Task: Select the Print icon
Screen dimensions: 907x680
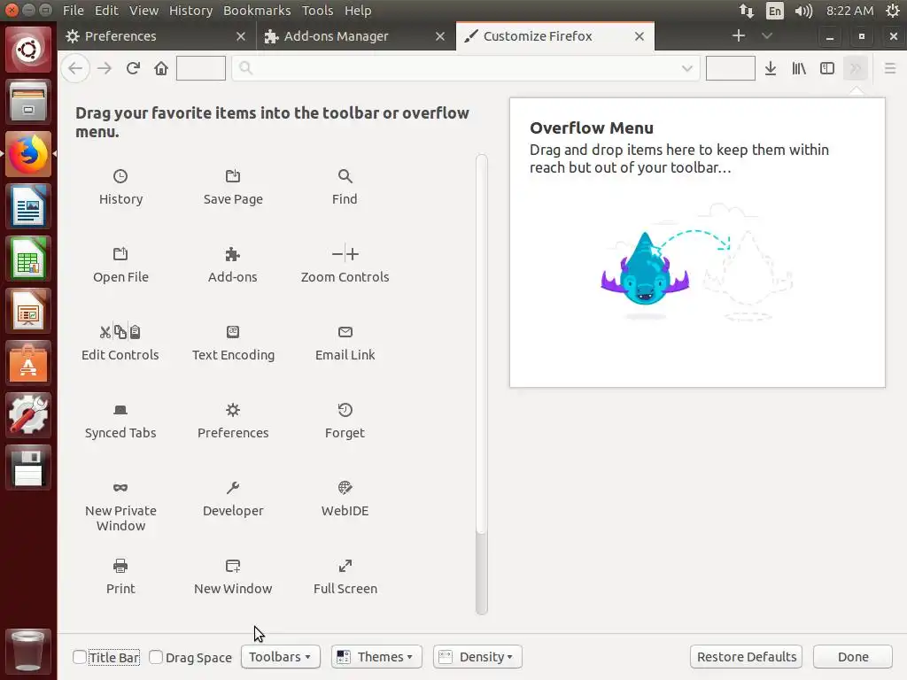Action: coord(120,566)
